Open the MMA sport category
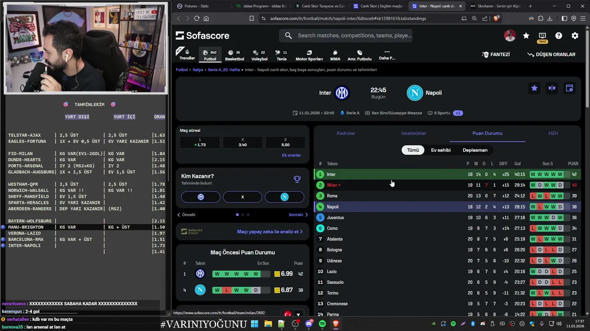 coord(335,55)
